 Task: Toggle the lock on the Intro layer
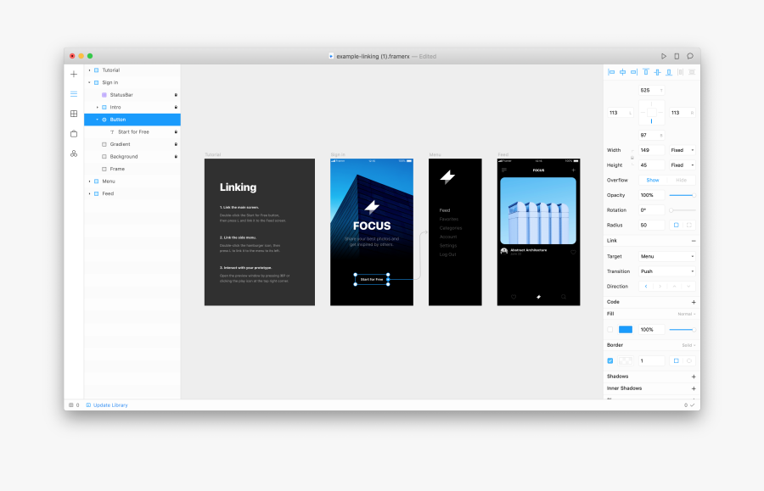[x=176, y=107]
